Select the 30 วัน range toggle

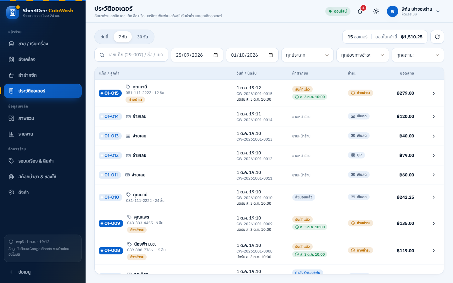coord(143,37)
